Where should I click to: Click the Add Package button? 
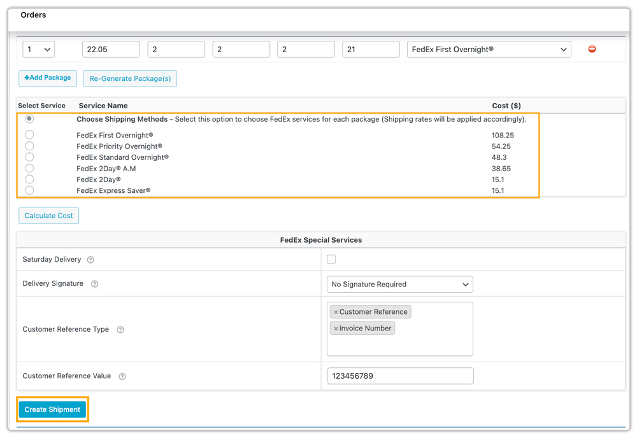48,78
